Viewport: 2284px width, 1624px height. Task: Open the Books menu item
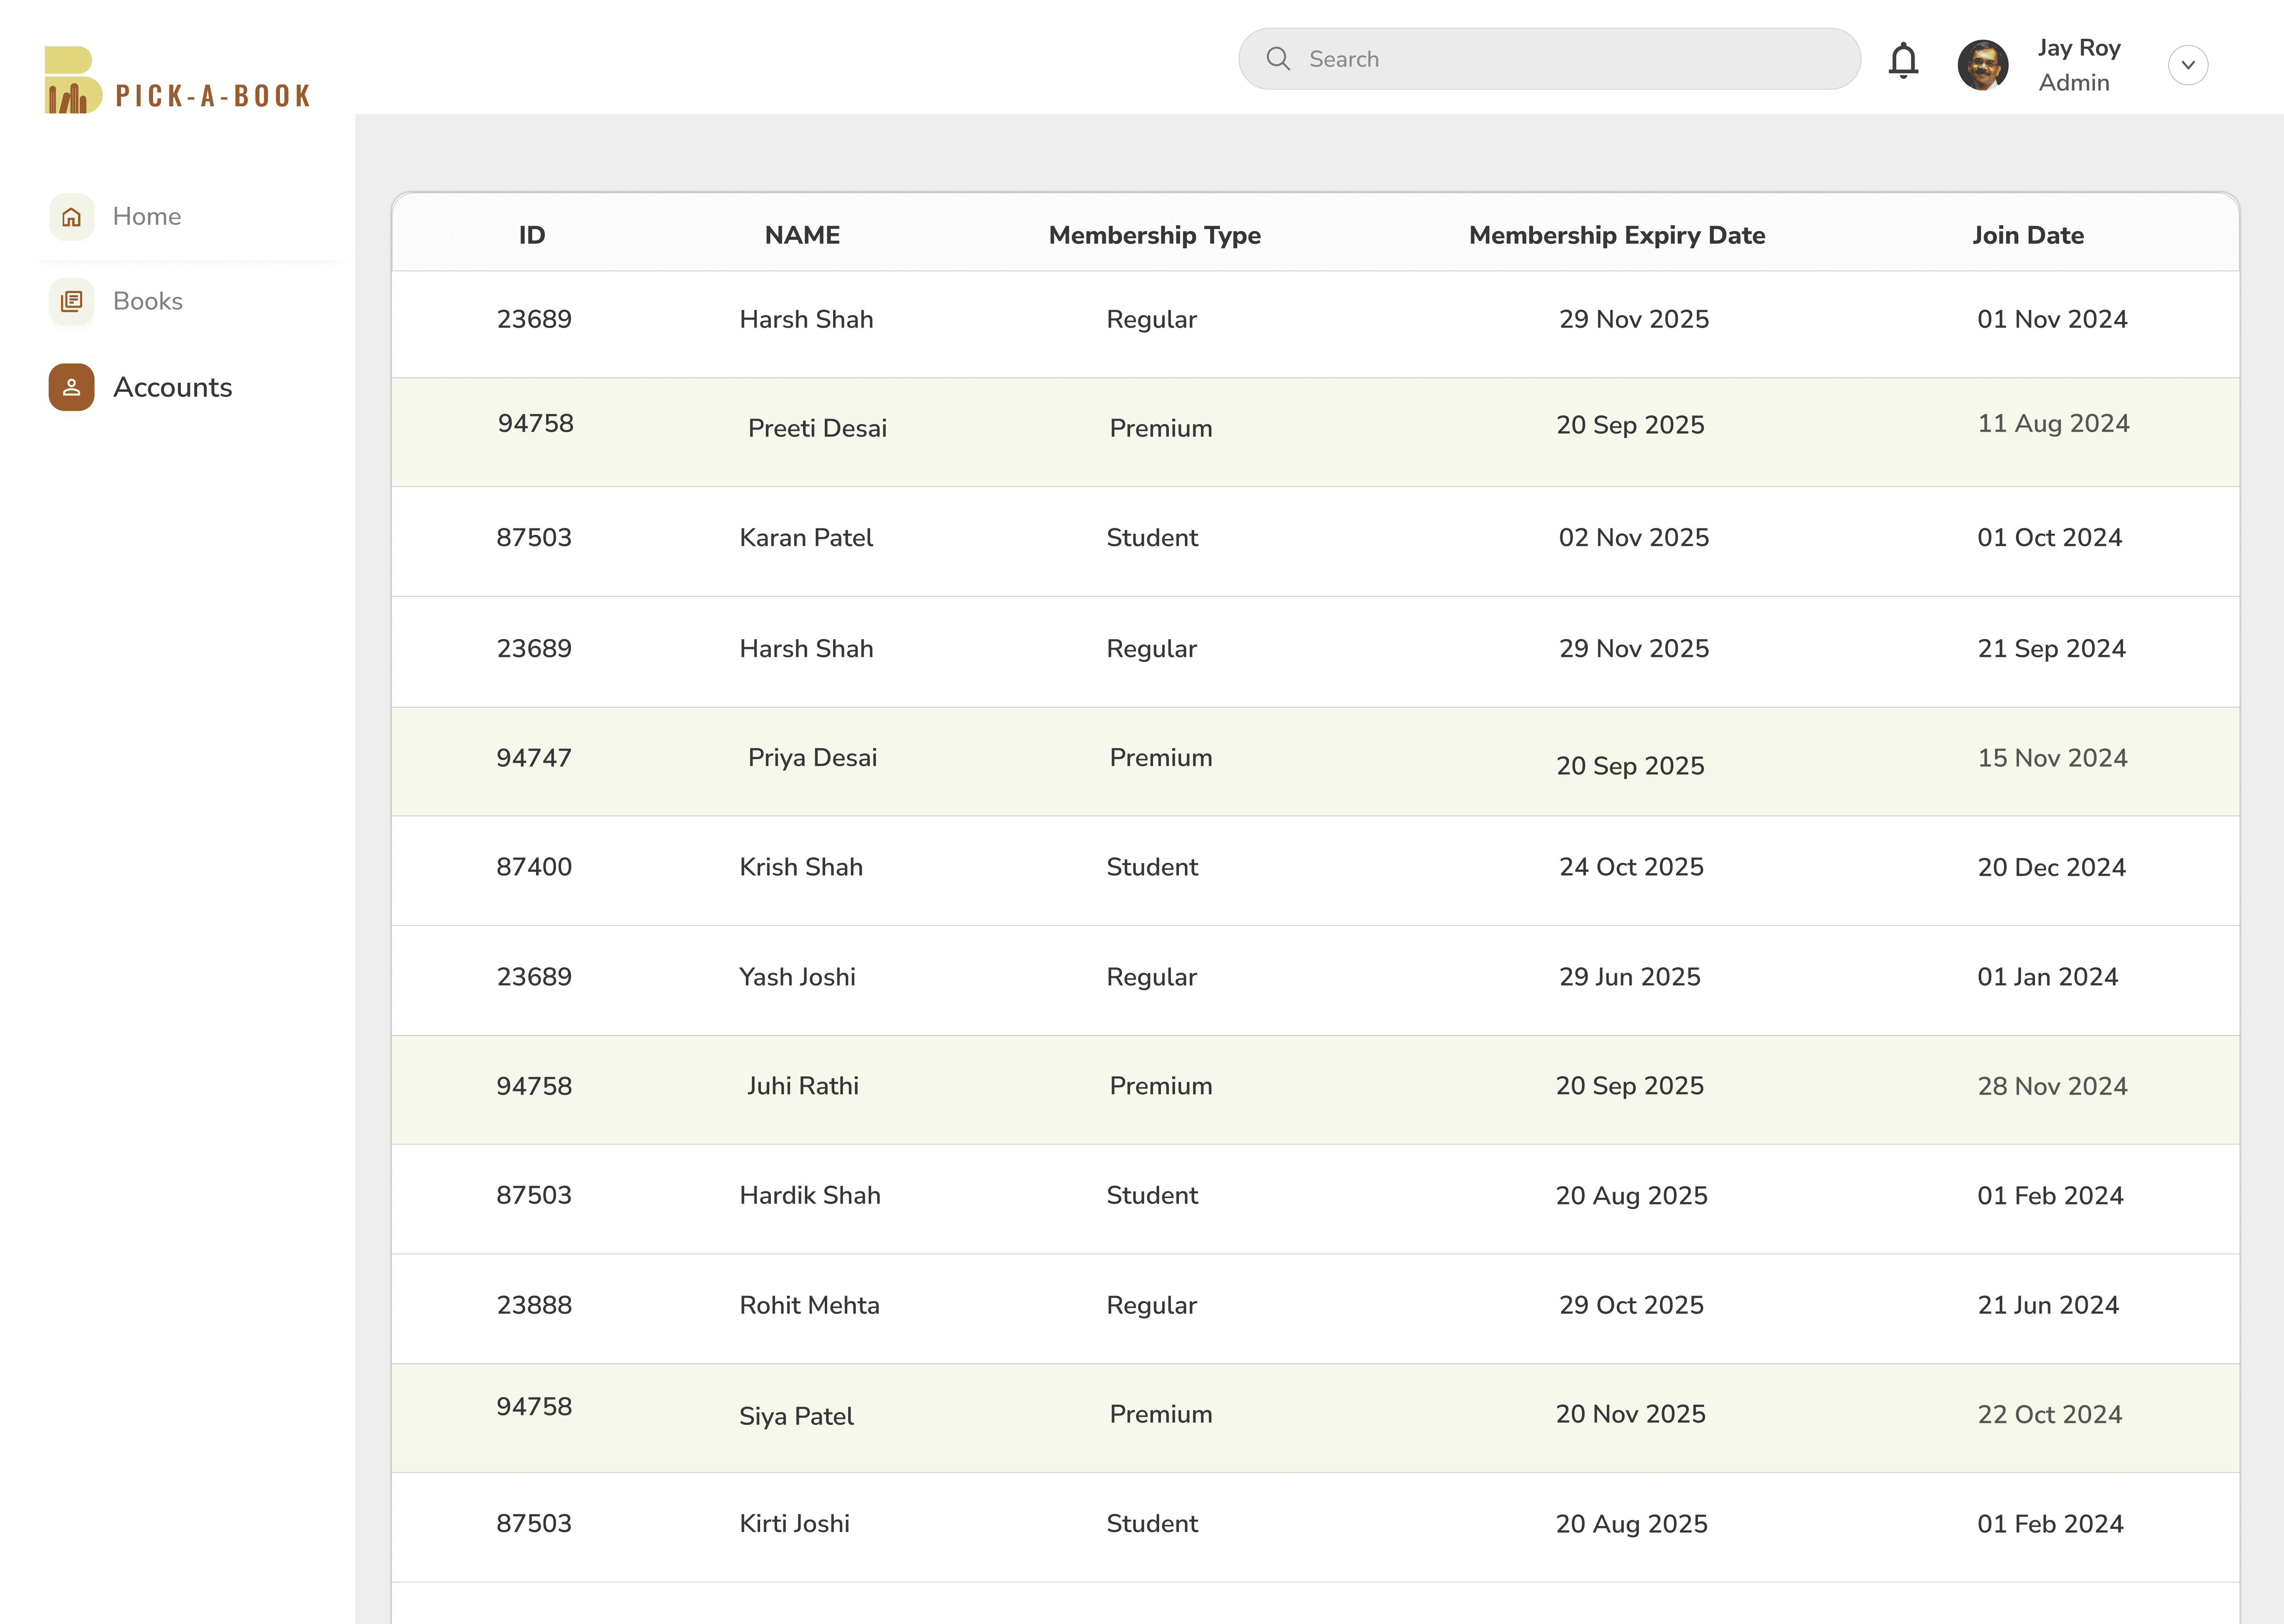(x=148, y=301)
